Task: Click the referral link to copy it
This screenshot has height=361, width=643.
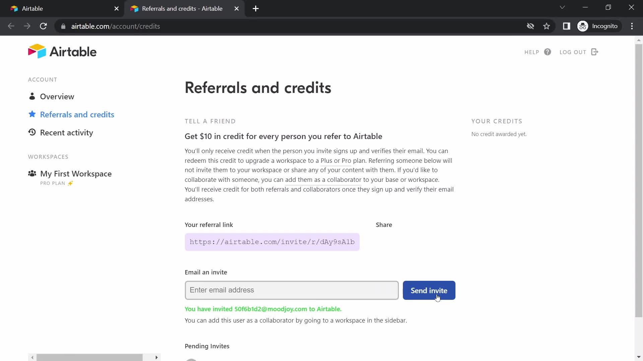Action: tap(272, 242)
